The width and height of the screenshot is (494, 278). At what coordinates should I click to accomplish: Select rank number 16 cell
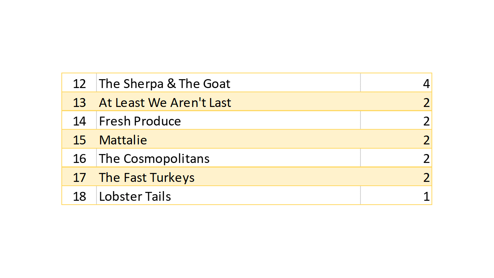coord(80,159)
